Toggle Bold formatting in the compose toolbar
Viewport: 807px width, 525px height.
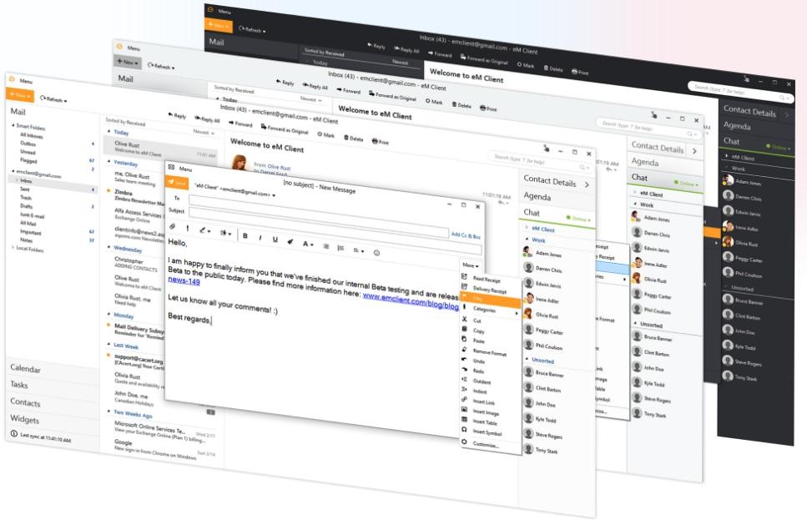coord(245,235)
